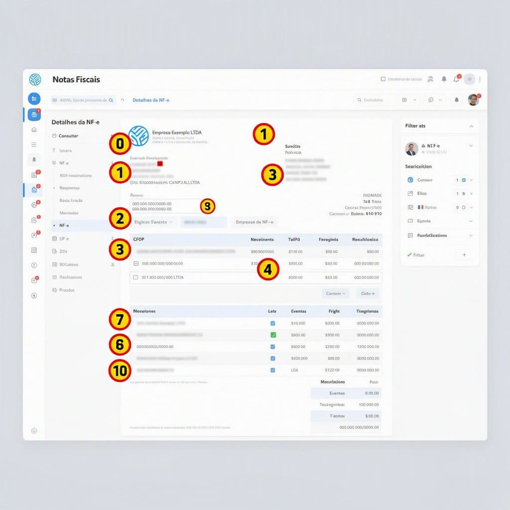Image resolution: width=510 pixels, height=510 pixels.
Task: Click the bell next to user photo
Action: click(457, 100)
